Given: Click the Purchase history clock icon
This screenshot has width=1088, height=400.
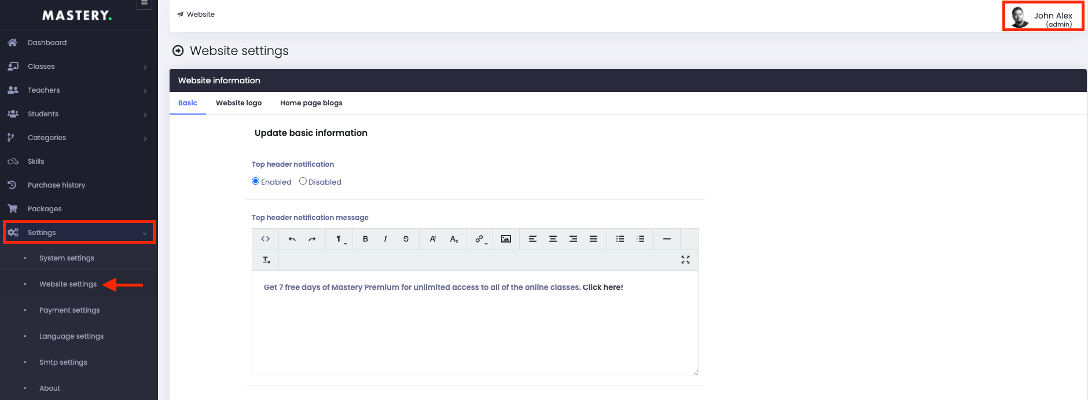Looking at the screenshot, I should 12,185.
